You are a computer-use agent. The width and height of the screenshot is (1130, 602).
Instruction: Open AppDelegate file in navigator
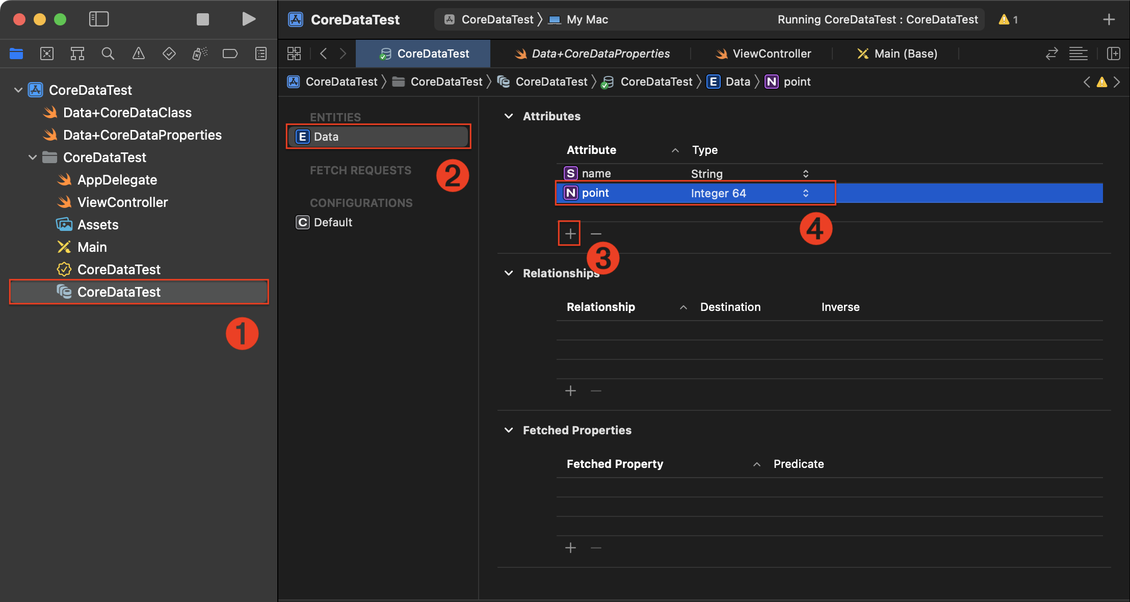coord(117,180)
